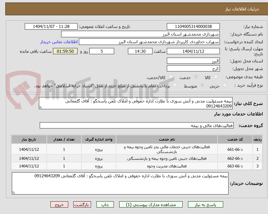
Task: Click the delivery city field کرج
Action: pyautogui.click(x=193, y=69)
